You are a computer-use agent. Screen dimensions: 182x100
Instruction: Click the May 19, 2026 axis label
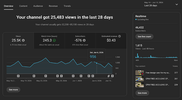26,81
